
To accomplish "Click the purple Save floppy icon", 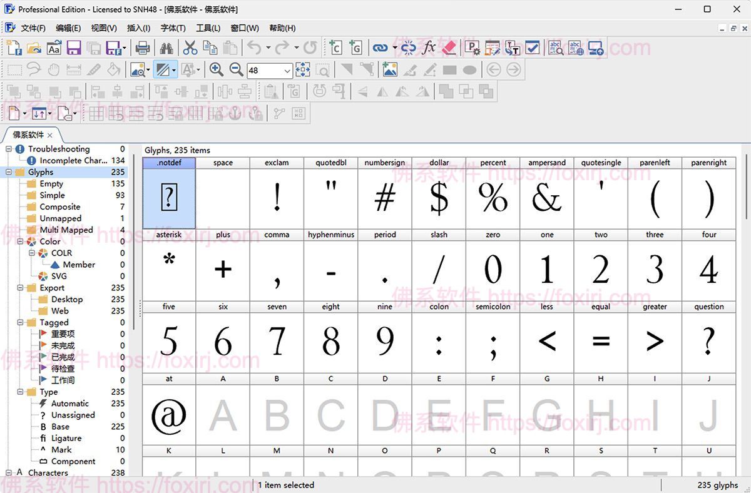I will point(74,48).
